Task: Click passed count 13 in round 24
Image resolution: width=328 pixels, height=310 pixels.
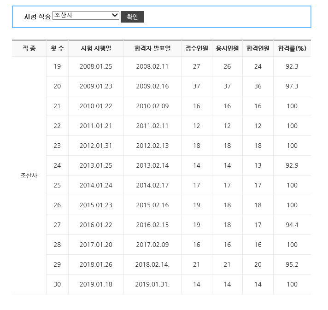Action: click(258, 165)
